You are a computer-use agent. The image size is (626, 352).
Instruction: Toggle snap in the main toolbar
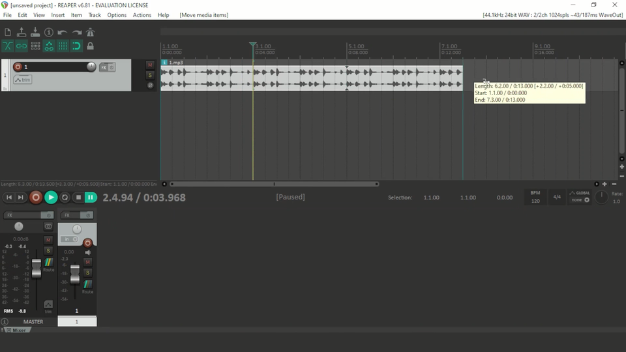pyautogui.click(x=76, y=46)
